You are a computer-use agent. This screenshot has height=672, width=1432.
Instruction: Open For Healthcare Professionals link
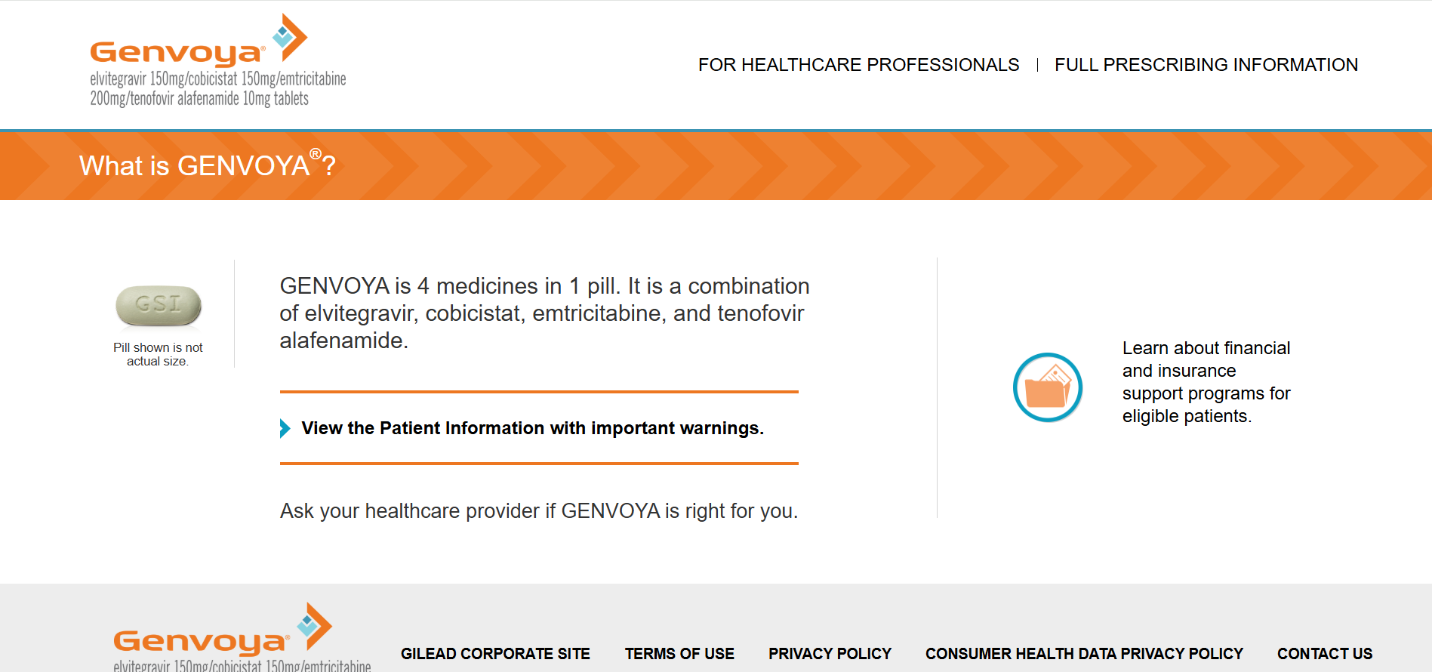(x=858, y=65)
